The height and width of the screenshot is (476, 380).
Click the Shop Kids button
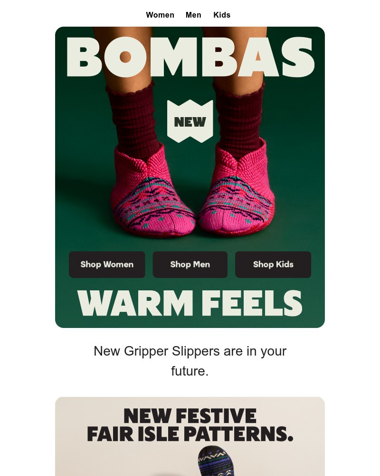click(273, 264)
